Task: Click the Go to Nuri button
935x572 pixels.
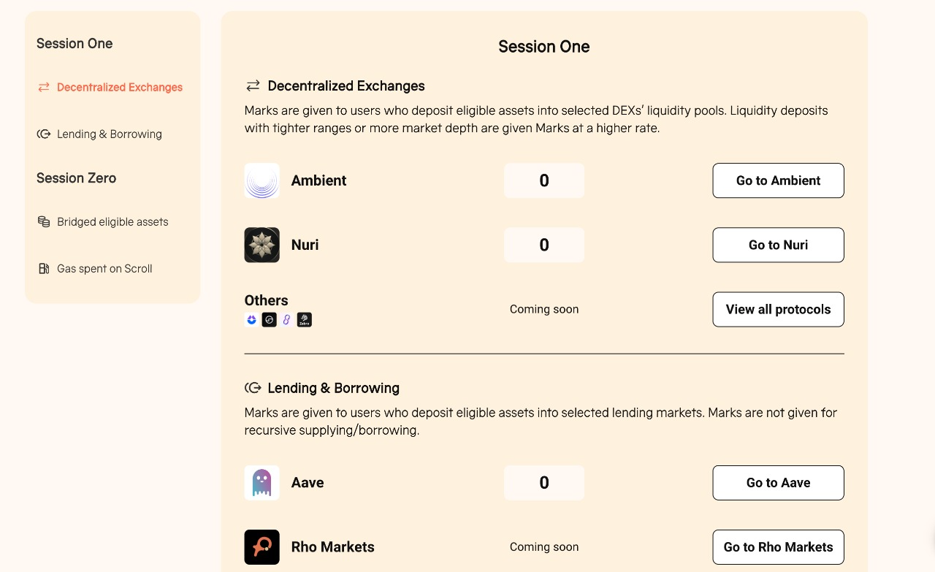Action: tap(778, 245)
